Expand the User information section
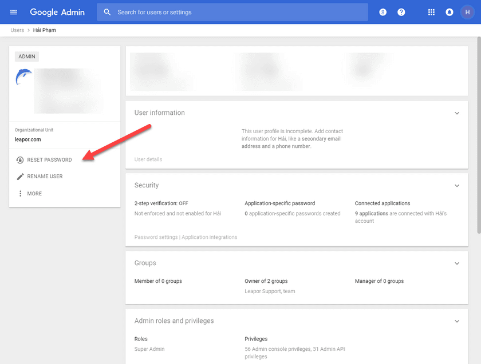Screen dimensions: 481x364 (457, 113)
